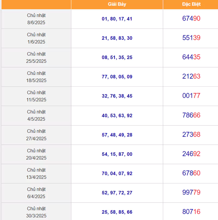The height and width of the screenshot is (220, 218).
Task: Click Giải Bảy numbers 54, 15, 87, 00
Action: pos(117,154)
